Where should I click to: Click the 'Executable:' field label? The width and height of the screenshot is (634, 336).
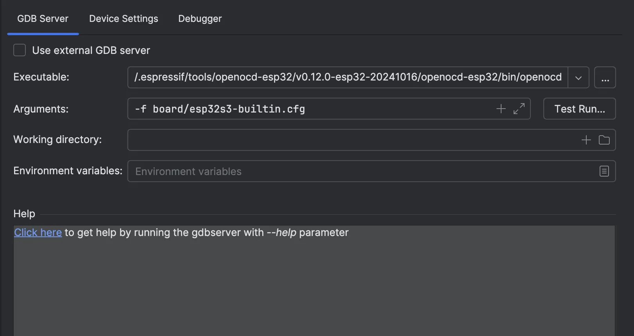coord(41,77)
